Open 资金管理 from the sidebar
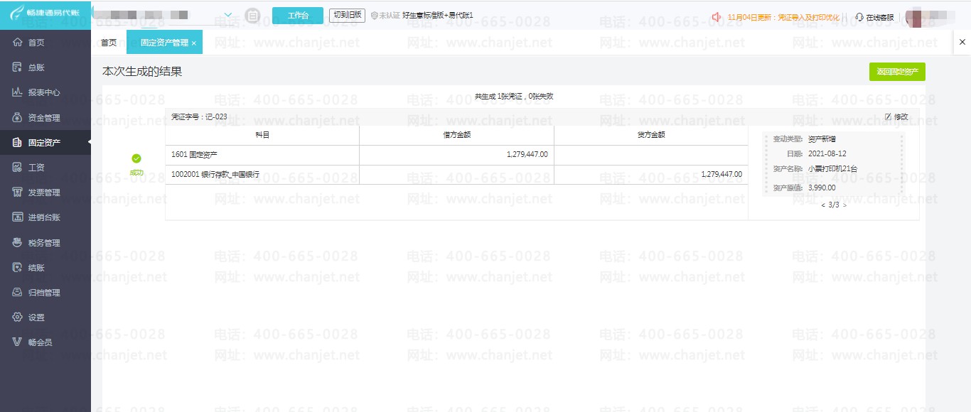Image resolution: width=971 pixels, height=412 pixels. click(45, 117)
